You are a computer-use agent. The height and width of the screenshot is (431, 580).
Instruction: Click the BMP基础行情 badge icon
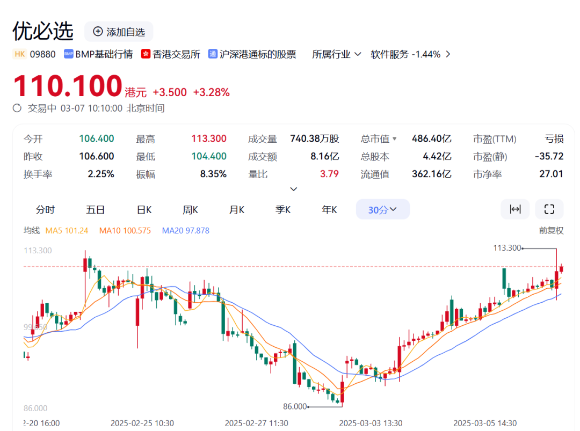[68, 54]
